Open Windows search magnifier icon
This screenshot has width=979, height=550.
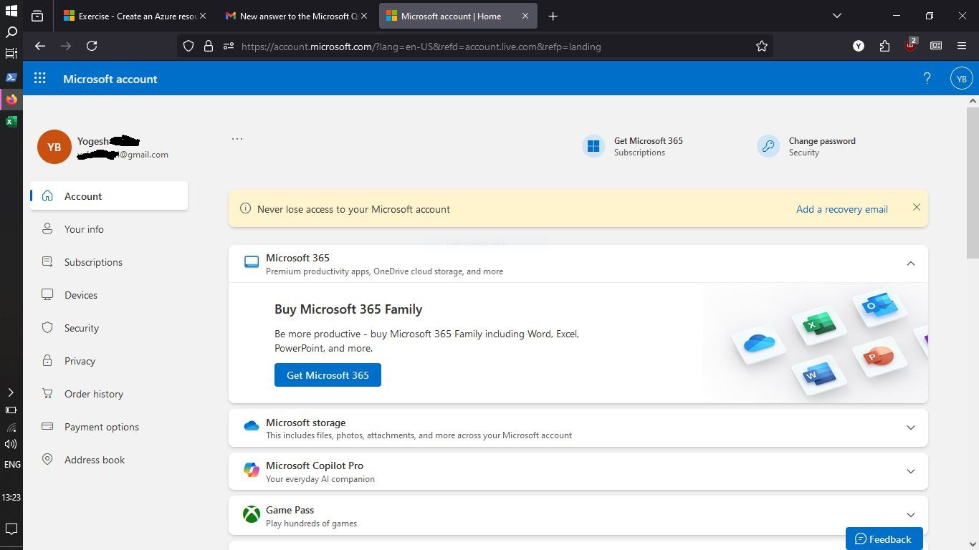tap(11, 32)
